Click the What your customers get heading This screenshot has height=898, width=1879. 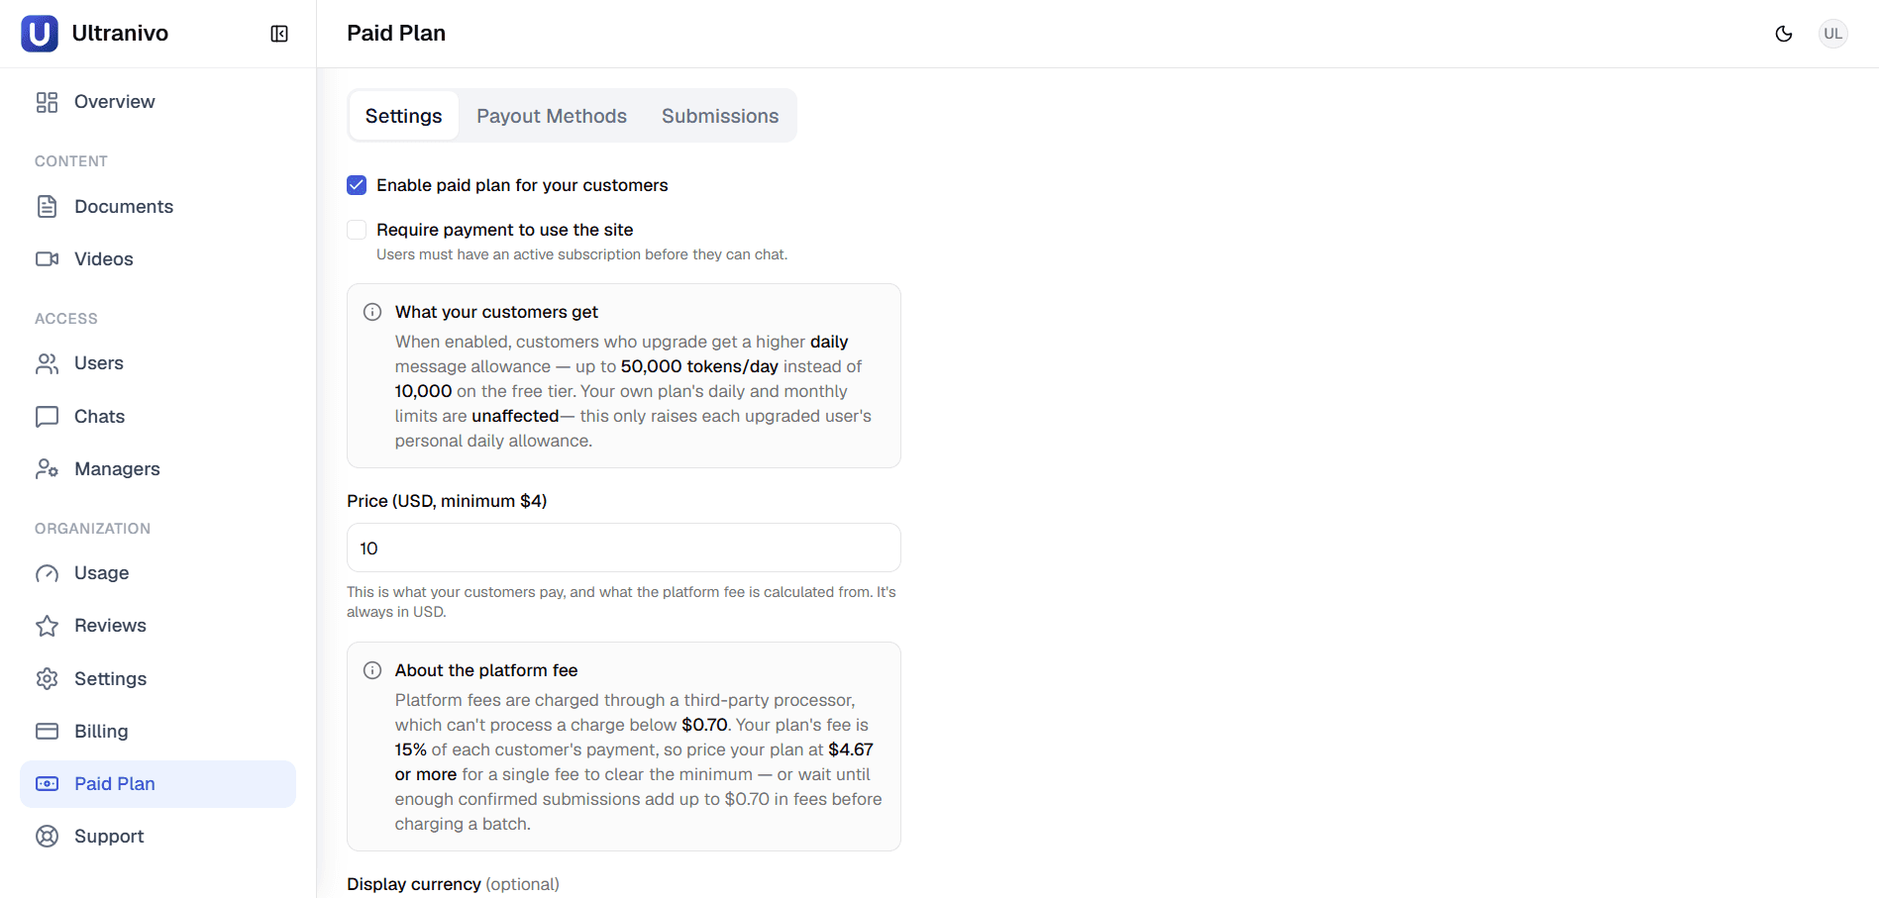pos(496,312)
